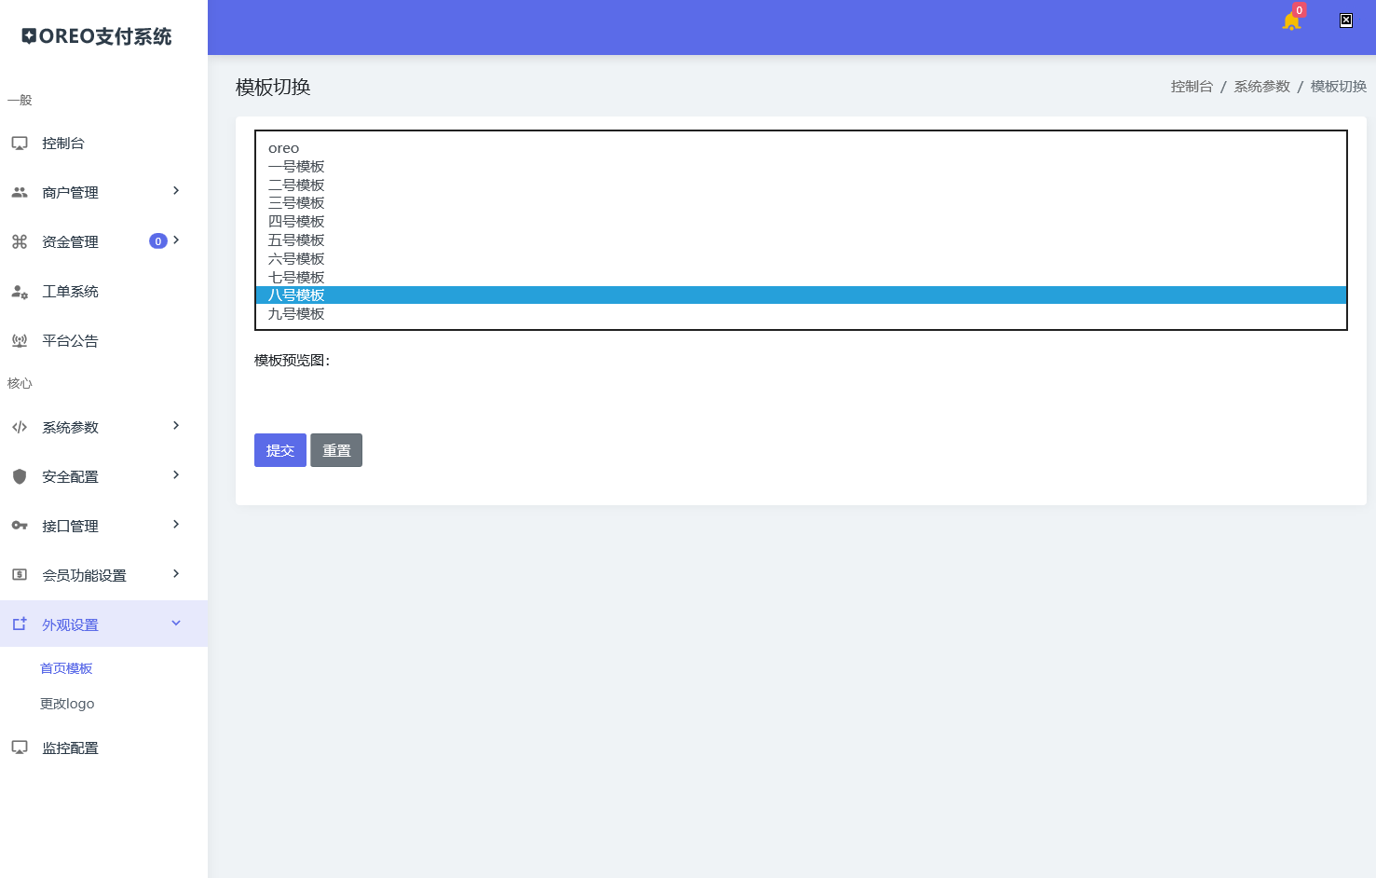This screenshot has height=878, width=1376.
Task: Choose the oreo template option
Action: 284,148
